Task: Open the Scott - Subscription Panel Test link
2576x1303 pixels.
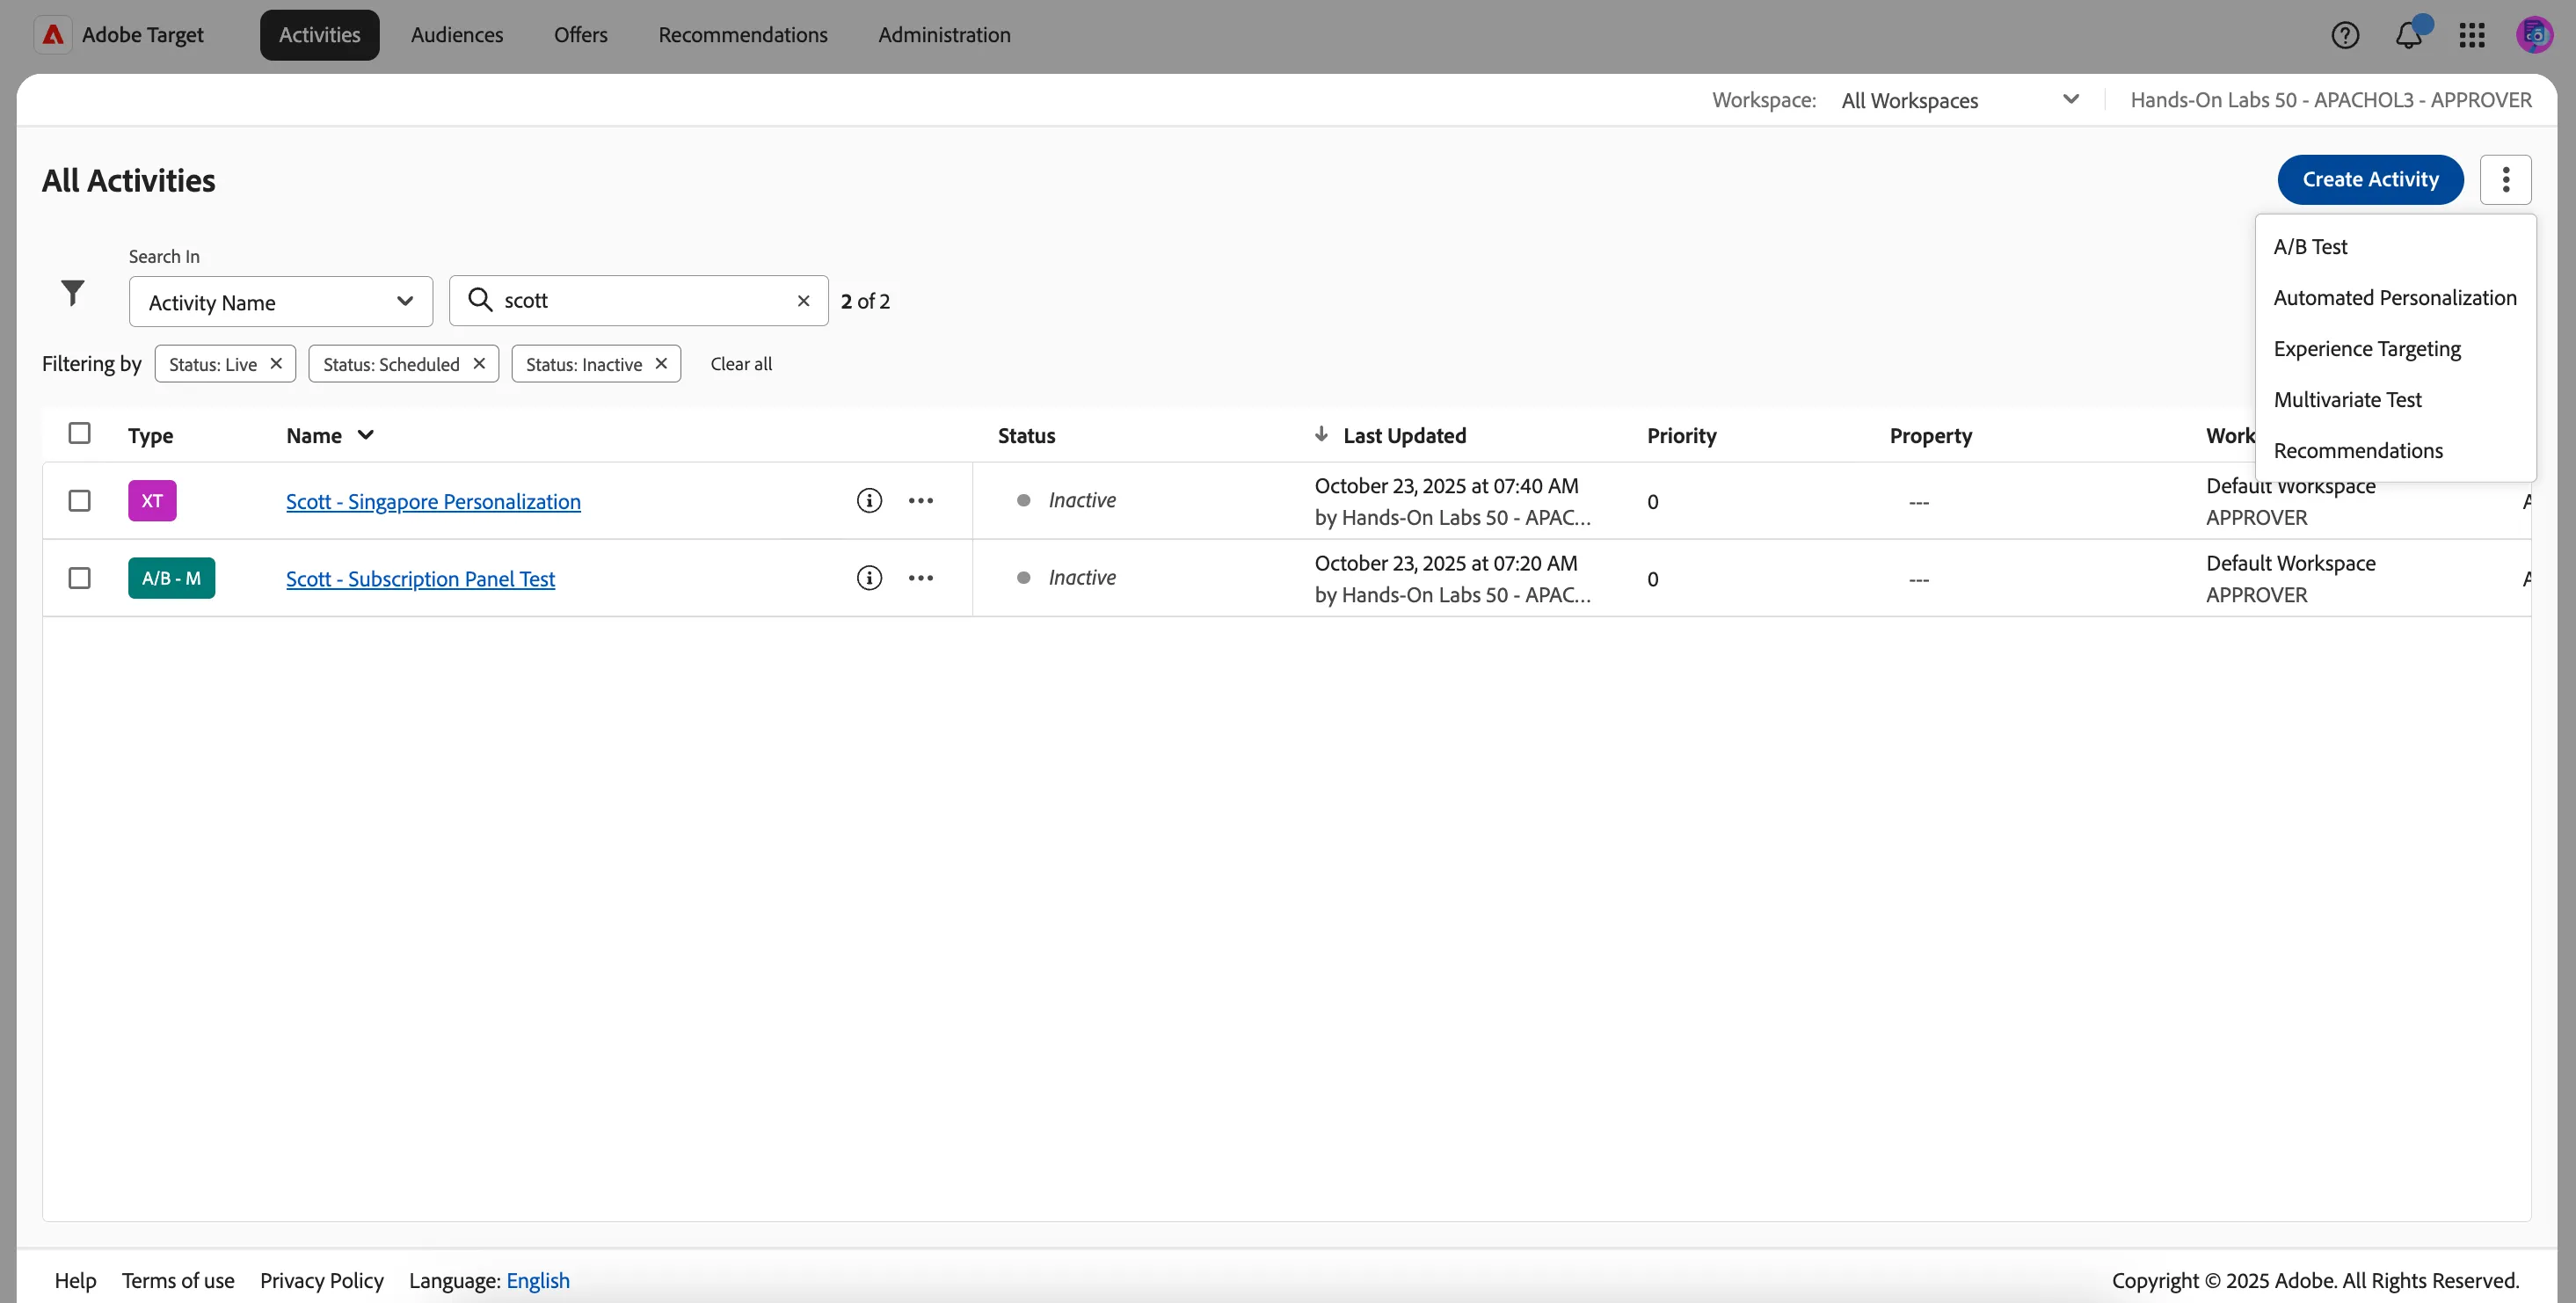Action: tap(420, 579)
